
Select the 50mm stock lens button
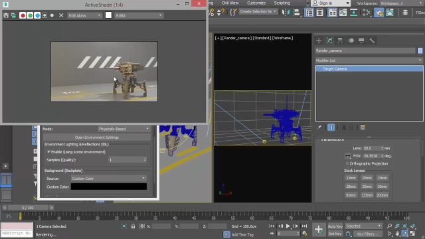click(x=382, y=187)
